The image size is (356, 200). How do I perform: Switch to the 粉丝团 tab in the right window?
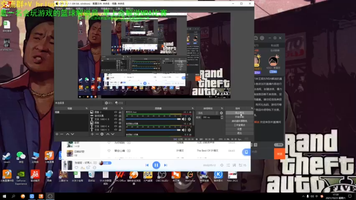point(275,46)
